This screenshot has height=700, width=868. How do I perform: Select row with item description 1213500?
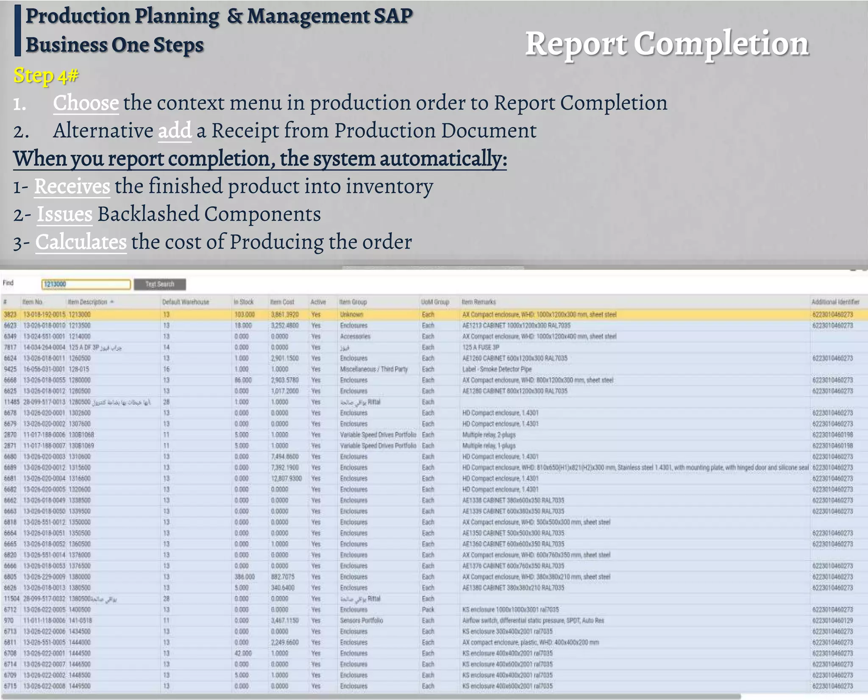[434, 325]
